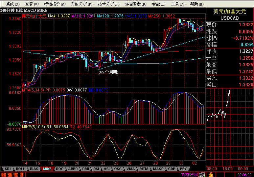Switch to the RSI indicator tab
This screenshot has width=254, height=177.
96,169
